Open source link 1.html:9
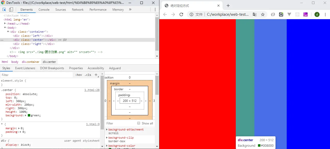This screenshot has width=330, height=149. (x=93, y=124)
